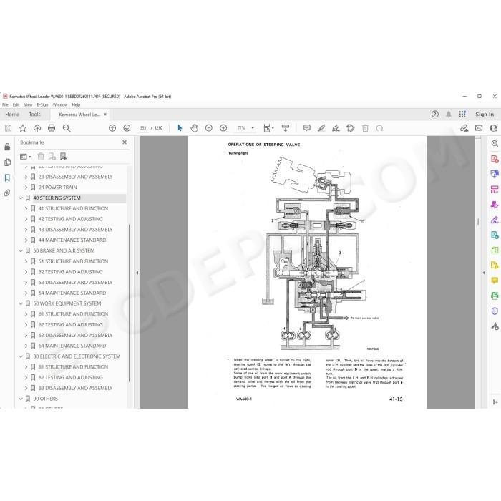Open notifications bell icon

point(449,114)
